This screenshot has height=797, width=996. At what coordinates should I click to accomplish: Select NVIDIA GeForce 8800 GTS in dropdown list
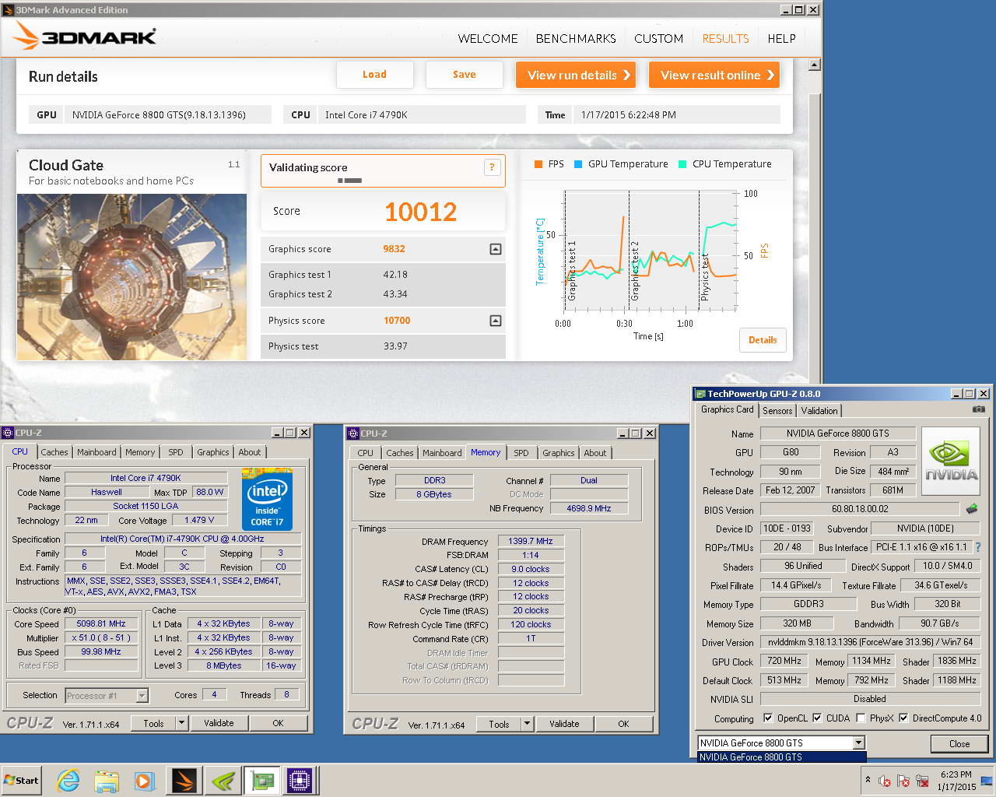781,757
